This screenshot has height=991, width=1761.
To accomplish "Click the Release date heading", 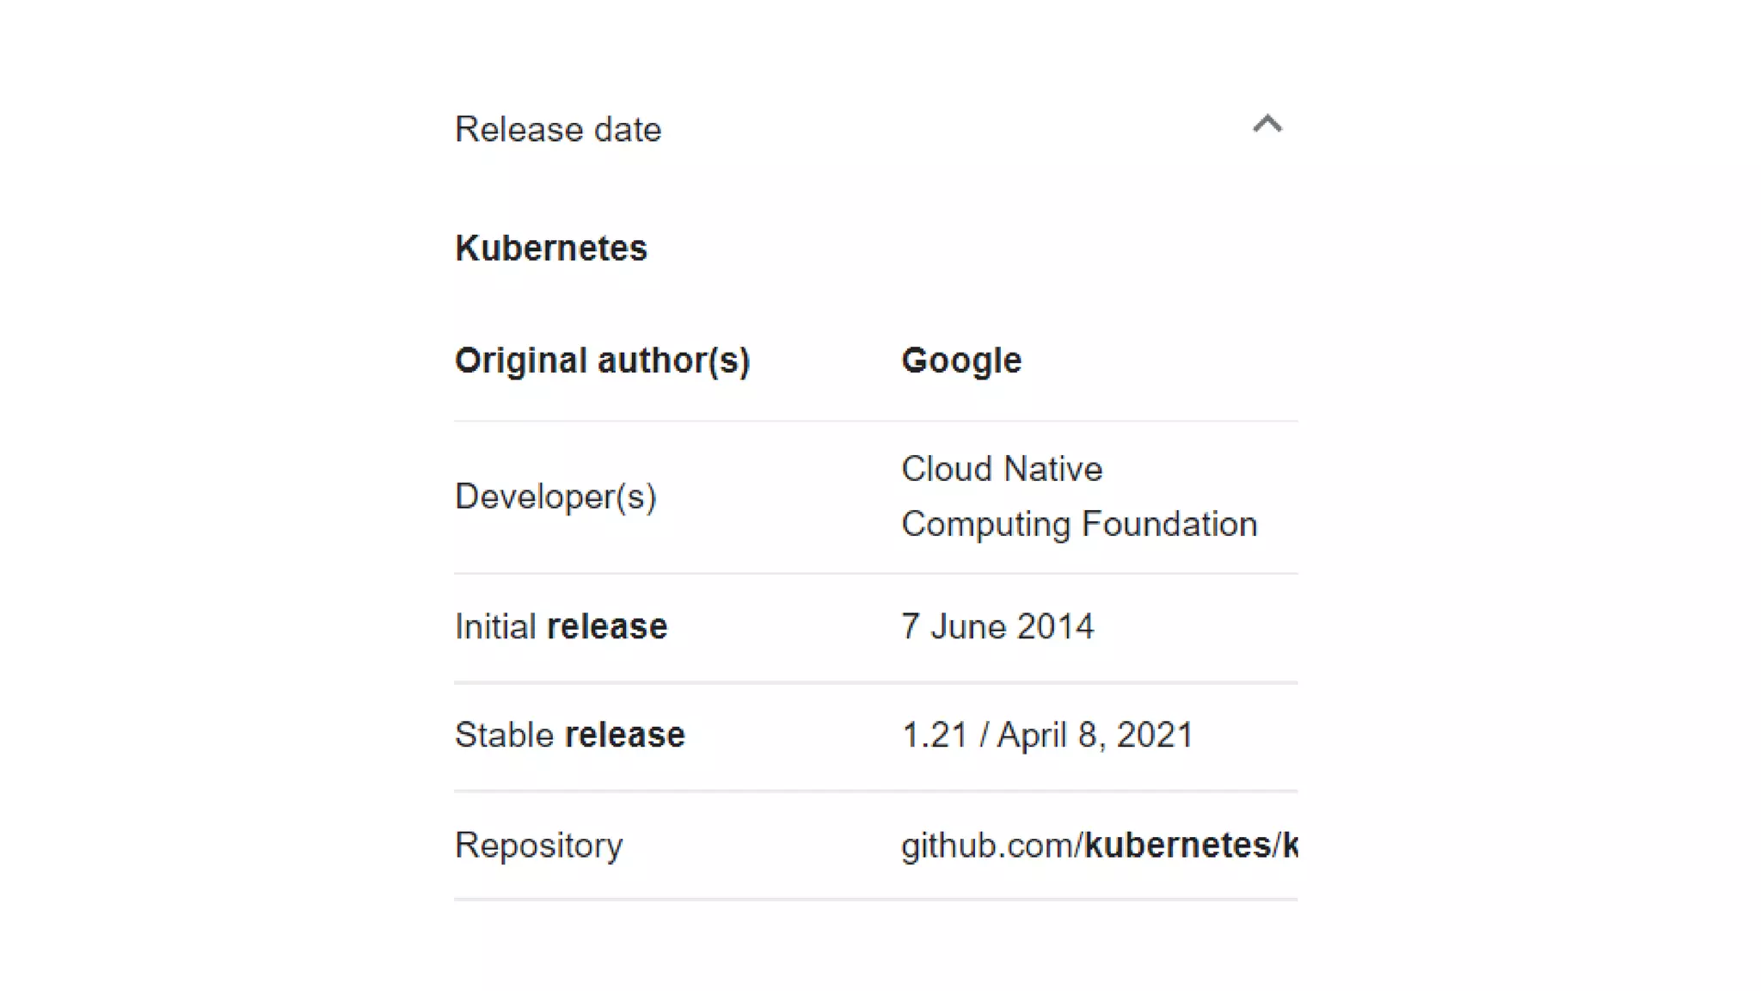I will [558, 130].
